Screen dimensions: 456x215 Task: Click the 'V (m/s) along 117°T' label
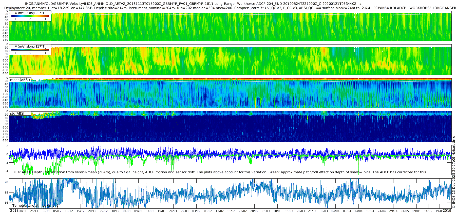coord(30,46)
